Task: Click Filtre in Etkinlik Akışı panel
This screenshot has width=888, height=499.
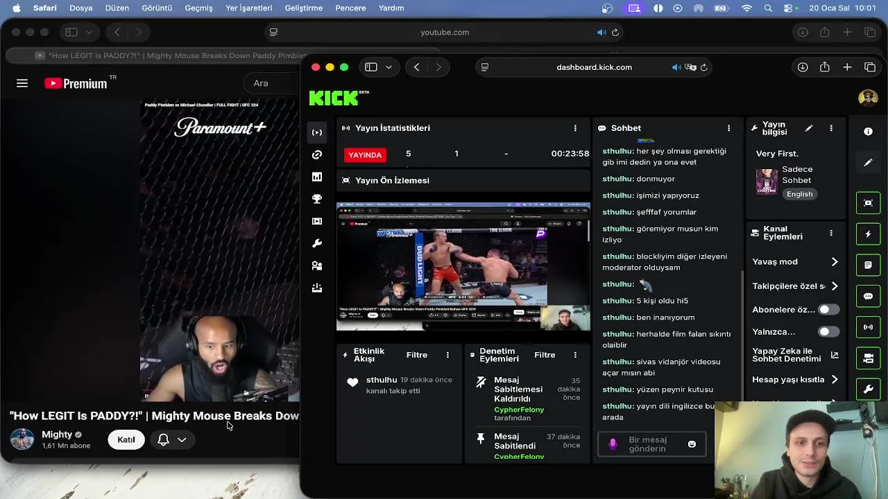Action: (417, 355)
